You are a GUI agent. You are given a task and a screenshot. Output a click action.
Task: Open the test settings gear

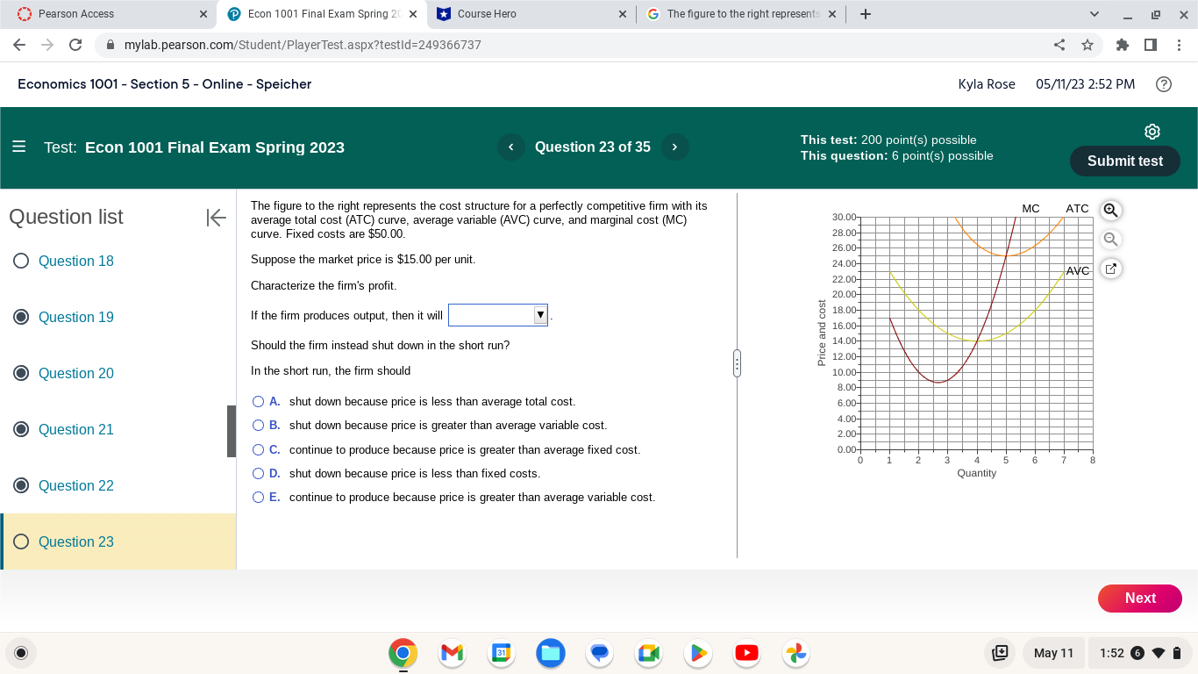[1152, 131]
